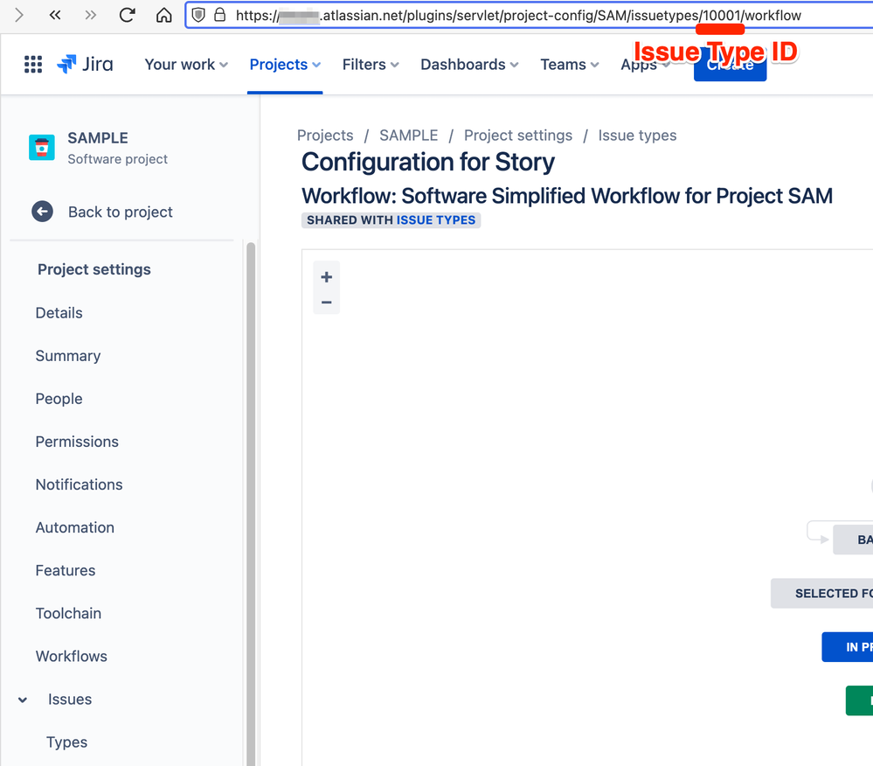Open Projects breadcrumb link
This screenshot has height=766, width=873.
pyautogui.click(x=325, y=136)
